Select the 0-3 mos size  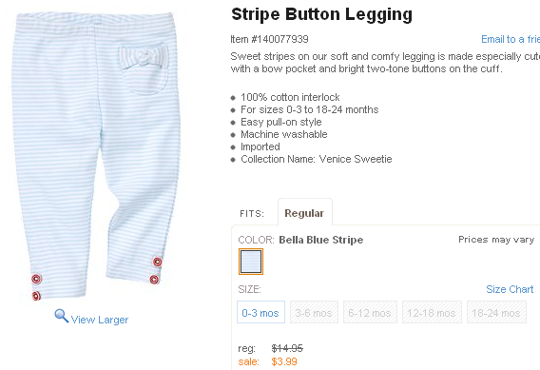[x=260, y=312]
